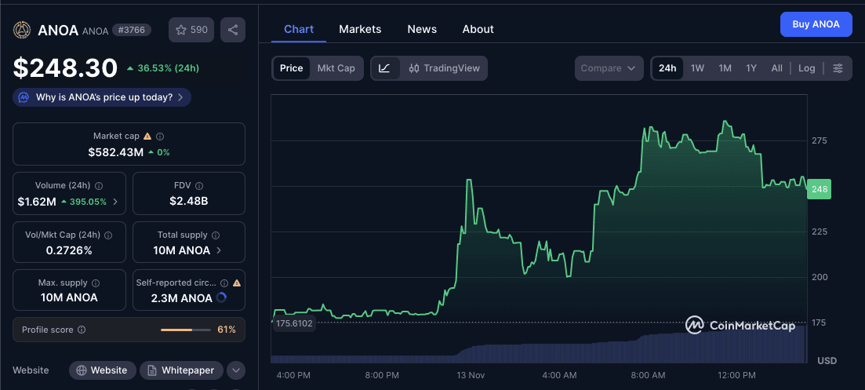Open 'Why is ANOA's price up today?'
Screen dimensions: 865x390
click(x=102, y=97)
